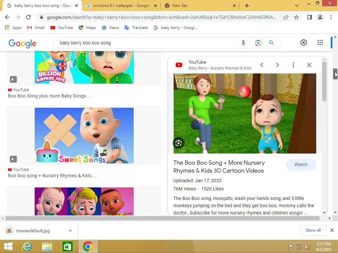Close the windows 8.1 wallpaper tab

155,6
